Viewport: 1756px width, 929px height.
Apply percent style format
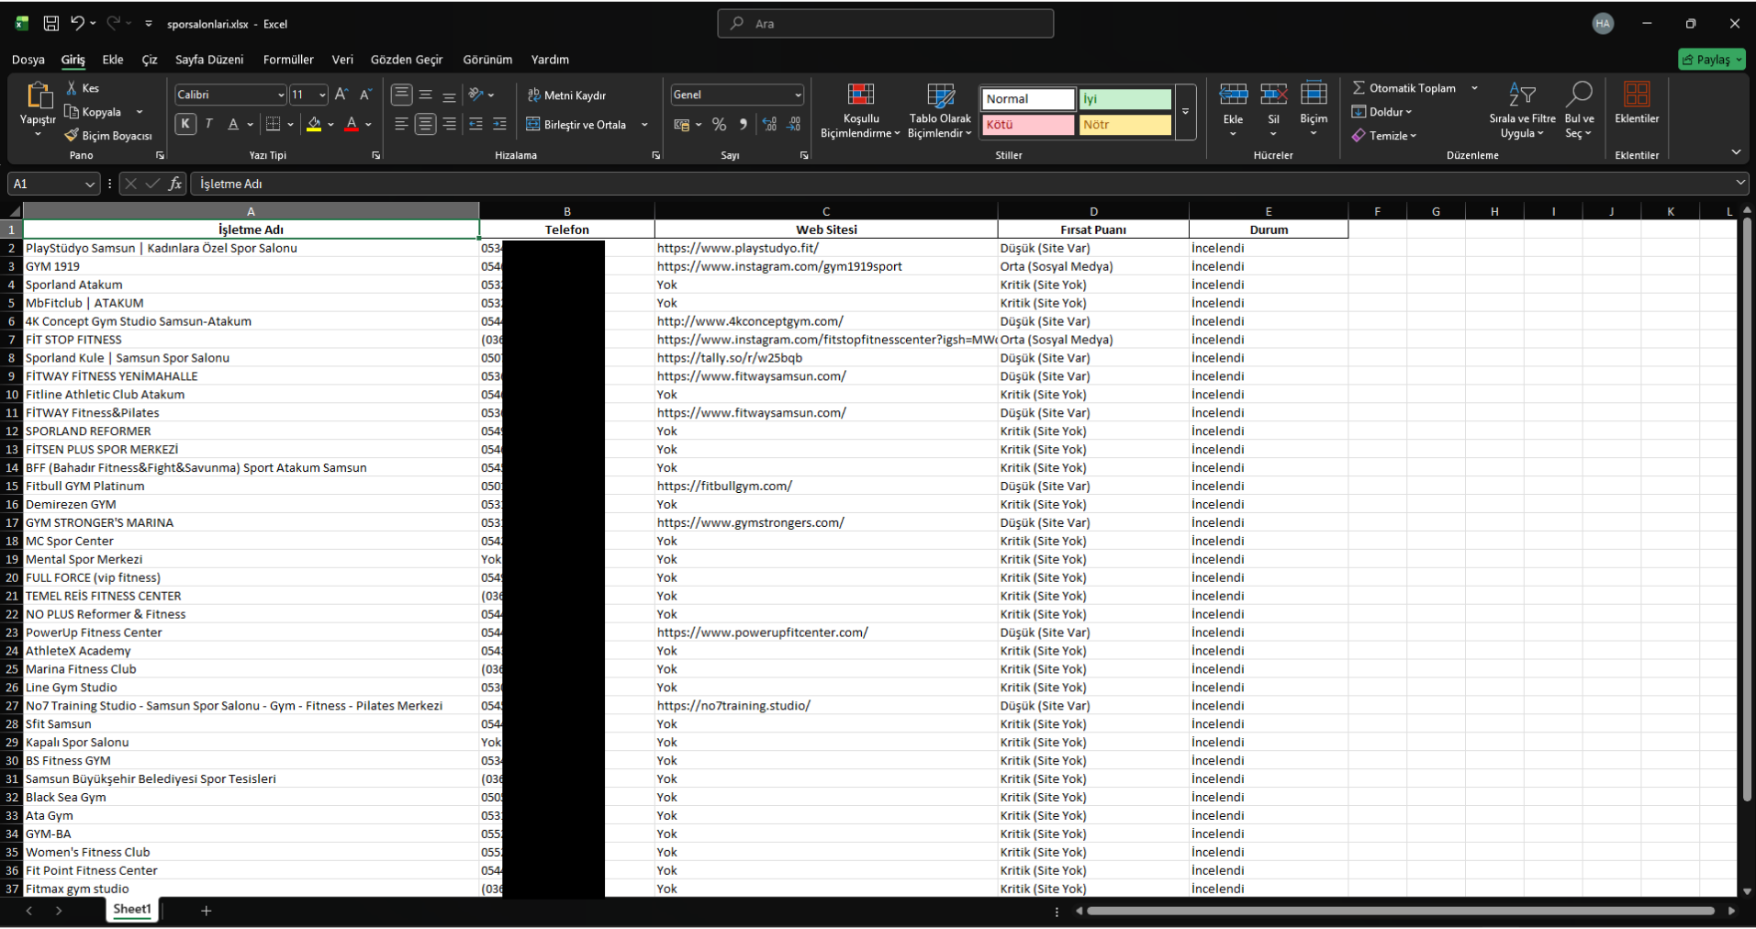pos(719,124)
